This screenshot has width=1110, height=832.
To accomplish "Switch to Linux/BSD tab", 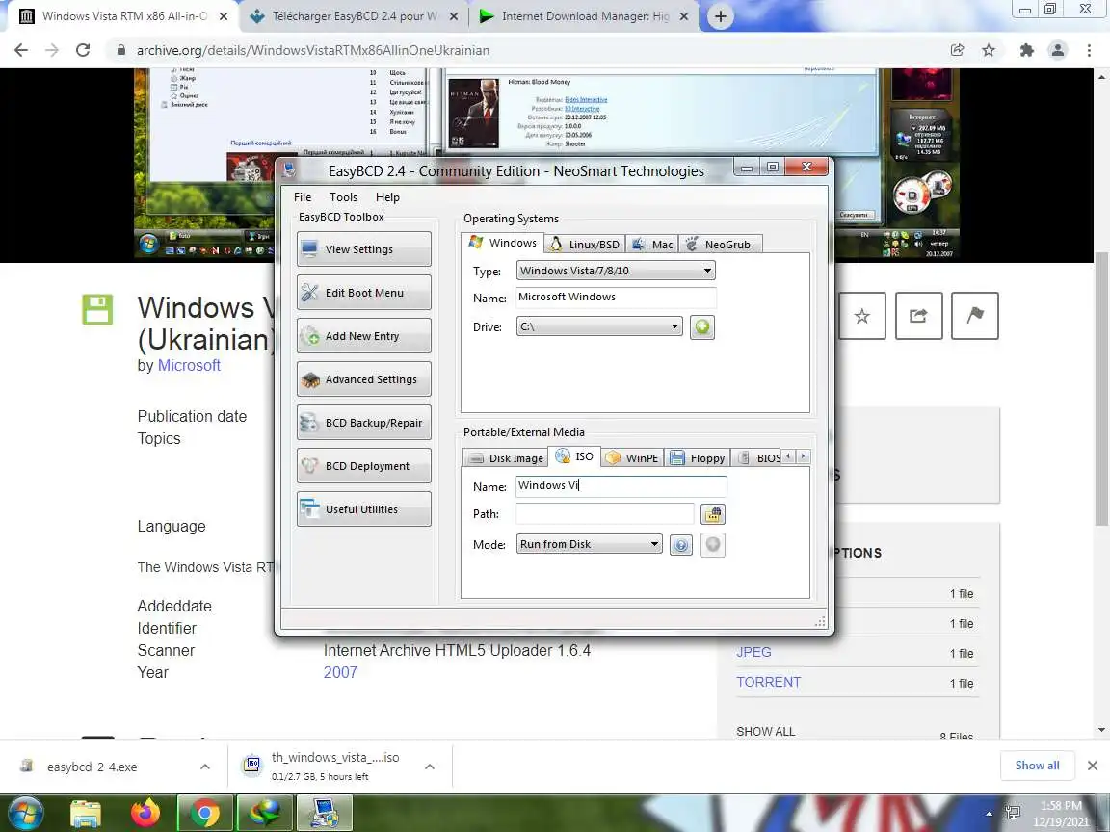I will pos(585,244).
